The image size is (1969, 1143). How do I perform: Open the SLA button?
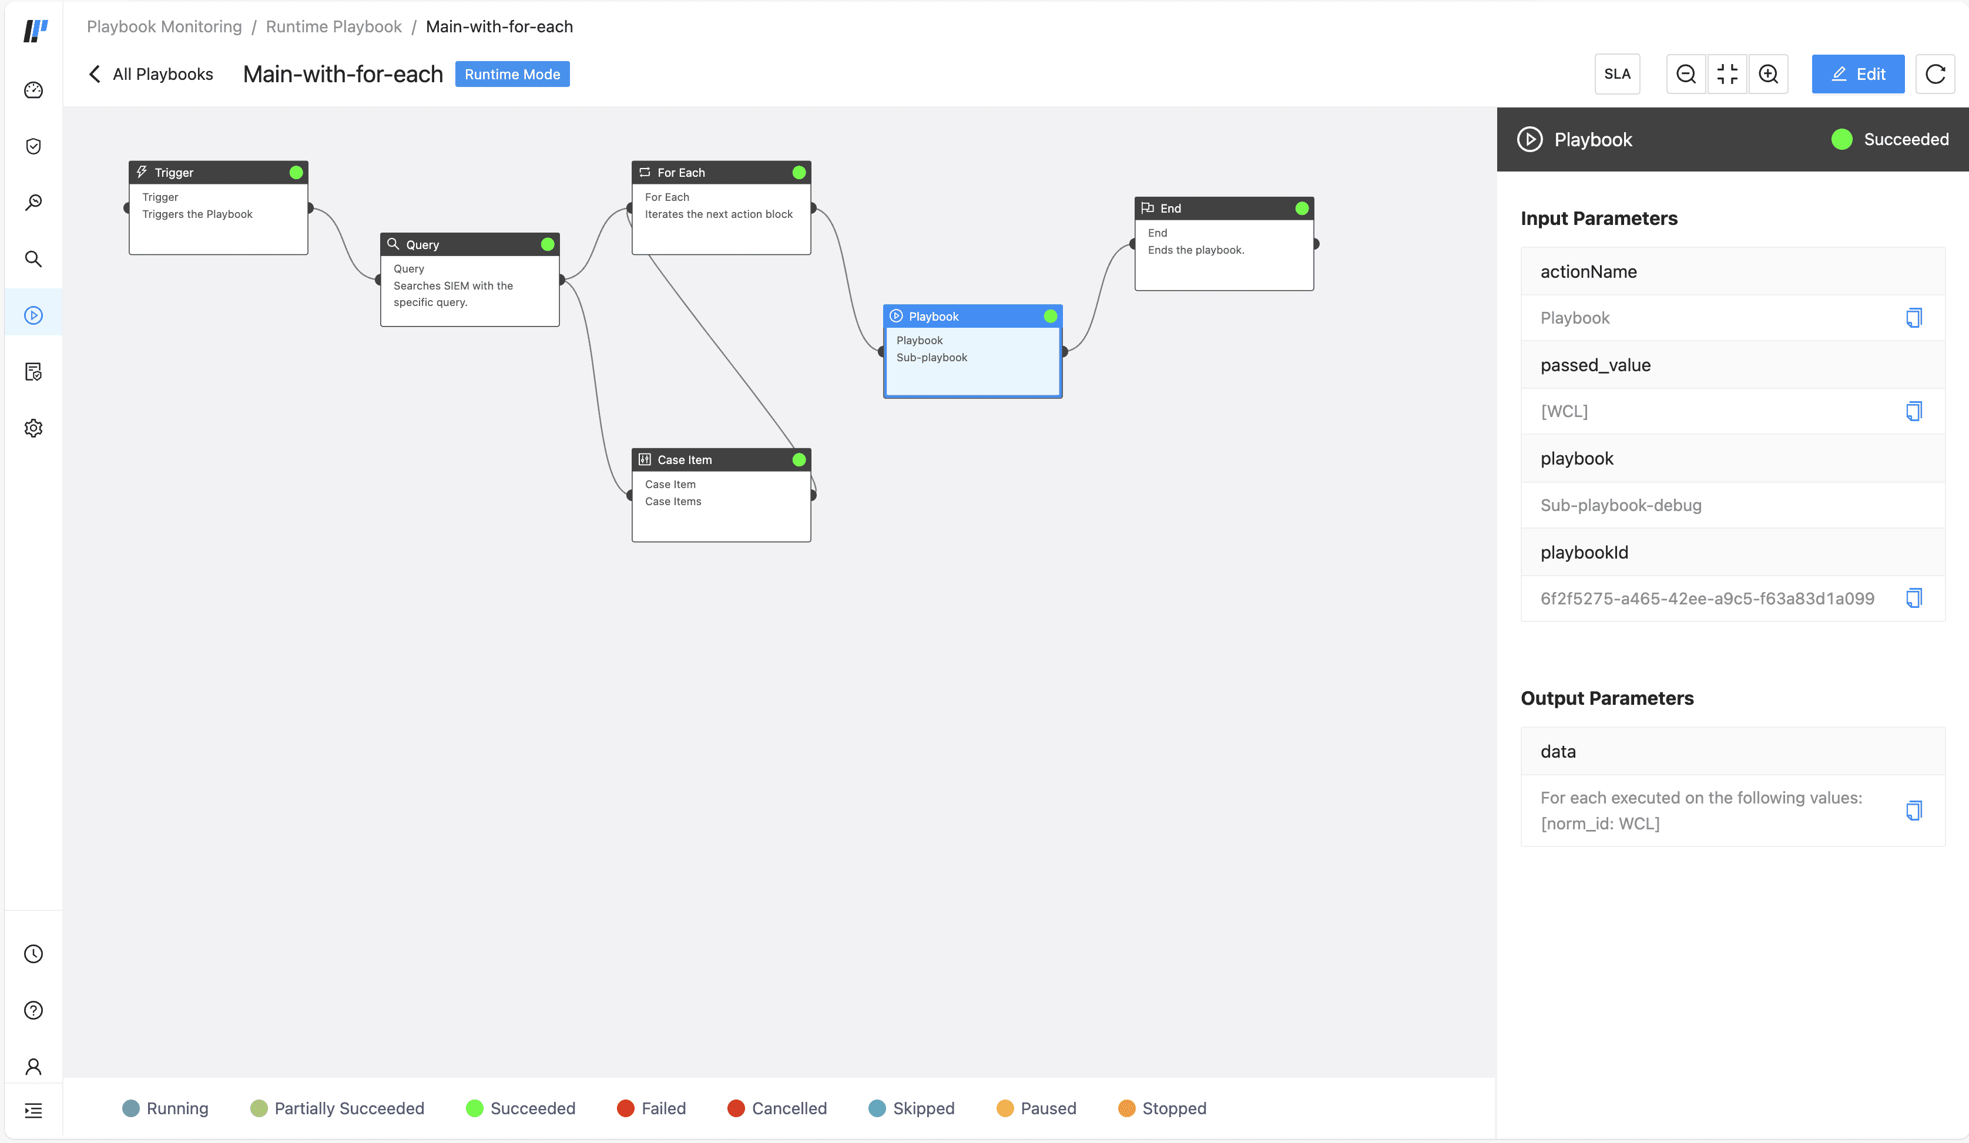click(x=1616, y=74)
